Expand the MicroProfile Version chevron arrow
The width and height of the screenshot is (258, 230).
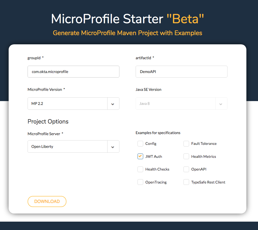[x=113, y=104]
